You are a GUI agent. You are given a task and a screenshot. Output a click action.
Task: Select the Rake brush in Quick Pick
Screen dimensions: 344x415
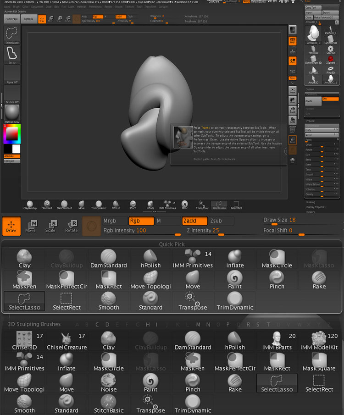click(x=319, y=280)
